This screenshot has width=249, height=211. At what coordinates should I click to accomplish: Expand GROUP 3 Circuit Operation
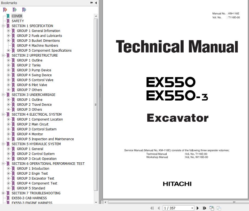8,159
